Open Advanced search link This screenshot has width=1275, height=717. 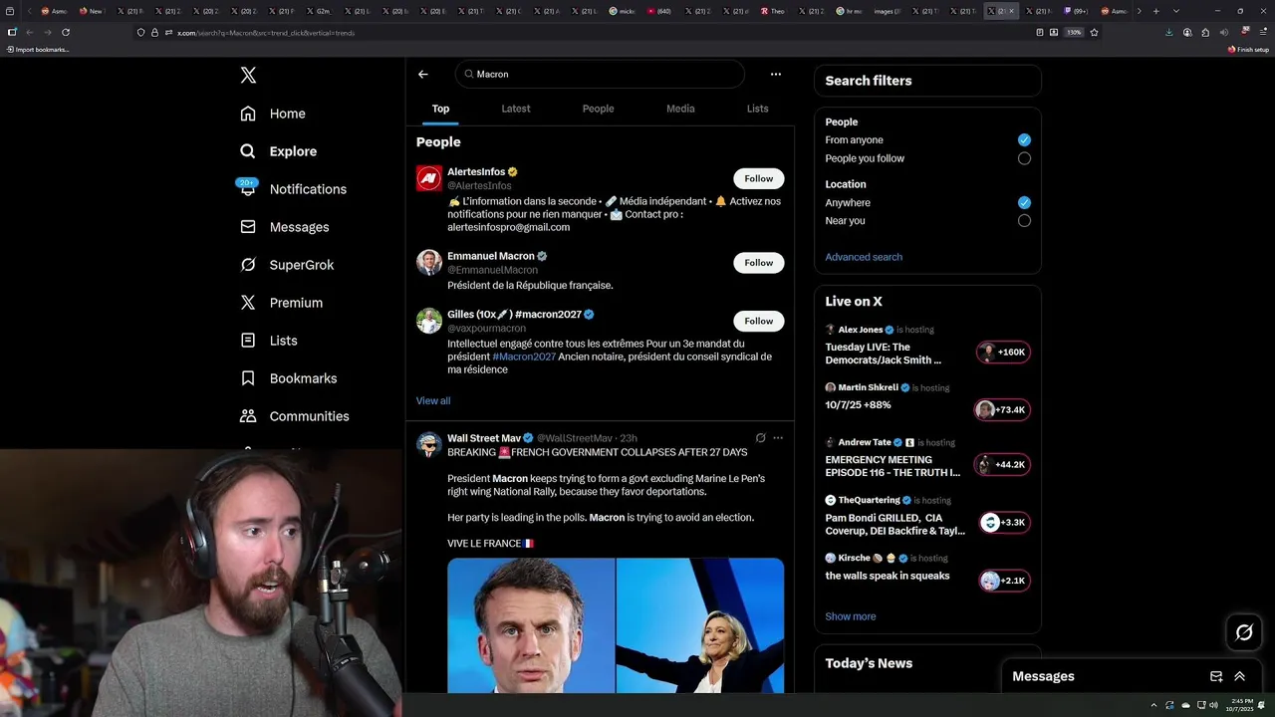click(864, 257)
